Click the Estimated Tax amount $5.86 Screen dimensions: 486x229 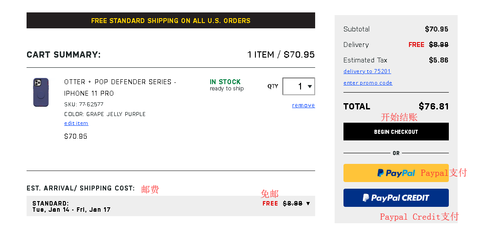[x=438, y=60]
